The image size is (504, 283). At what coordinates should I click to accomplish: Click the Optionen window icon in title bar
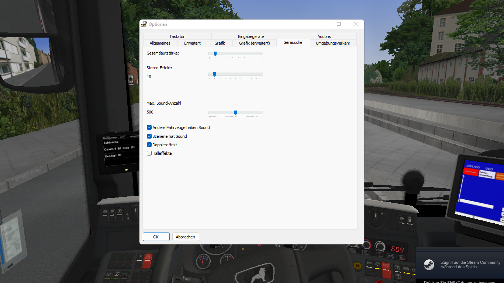coord(144,24)
